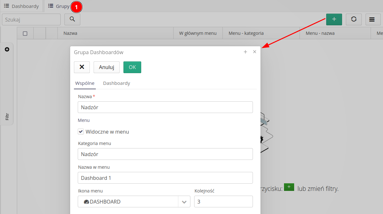Open the DASHBOARD icon combo box
383x214 pixels.
coord(130,202)
